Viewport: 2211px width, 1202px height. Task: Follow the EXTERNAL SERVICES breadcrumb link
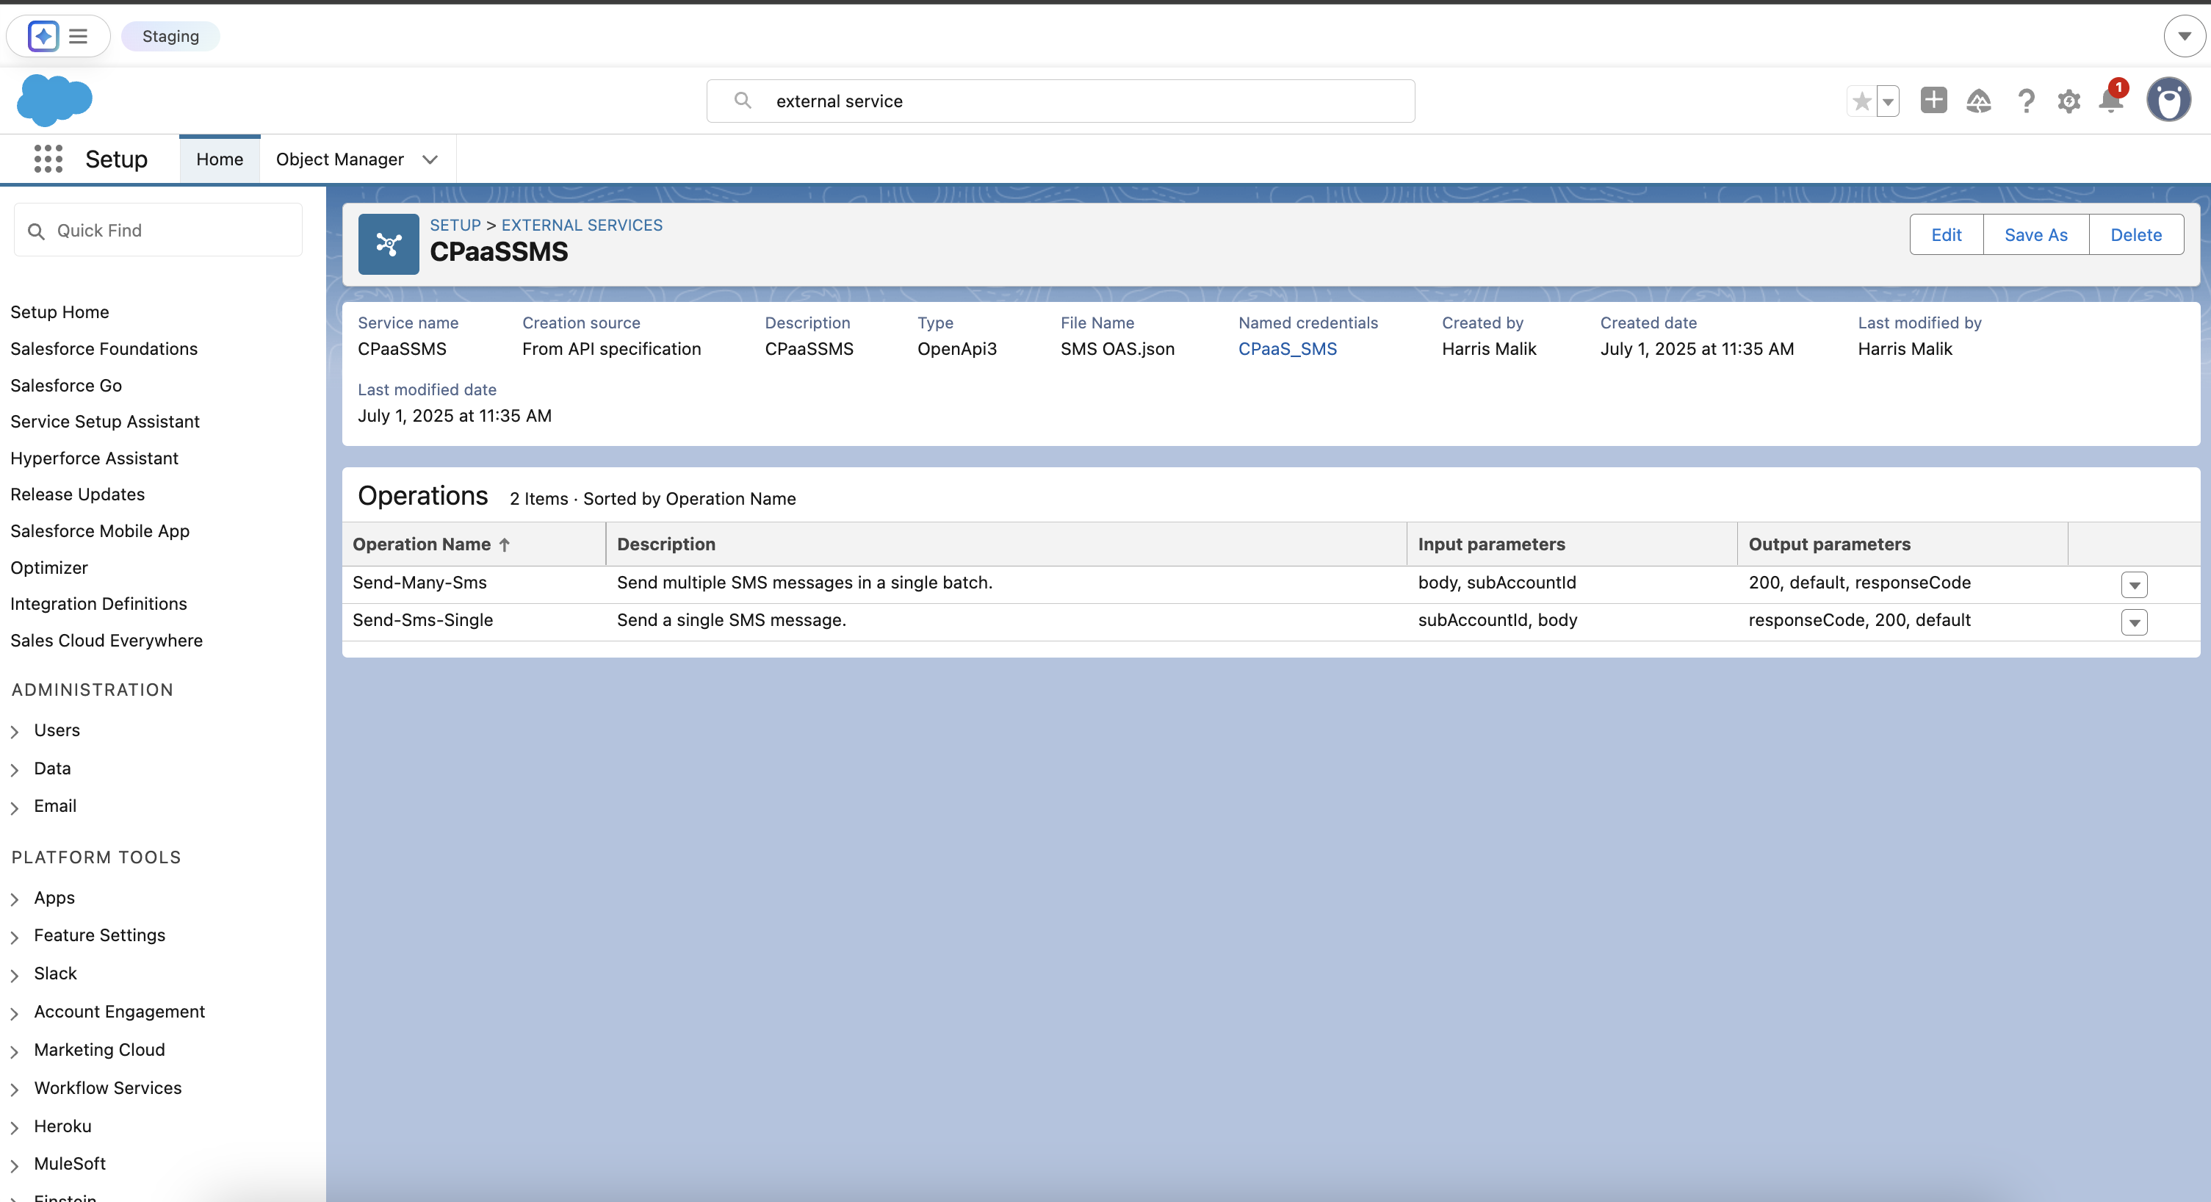[582, 225]
